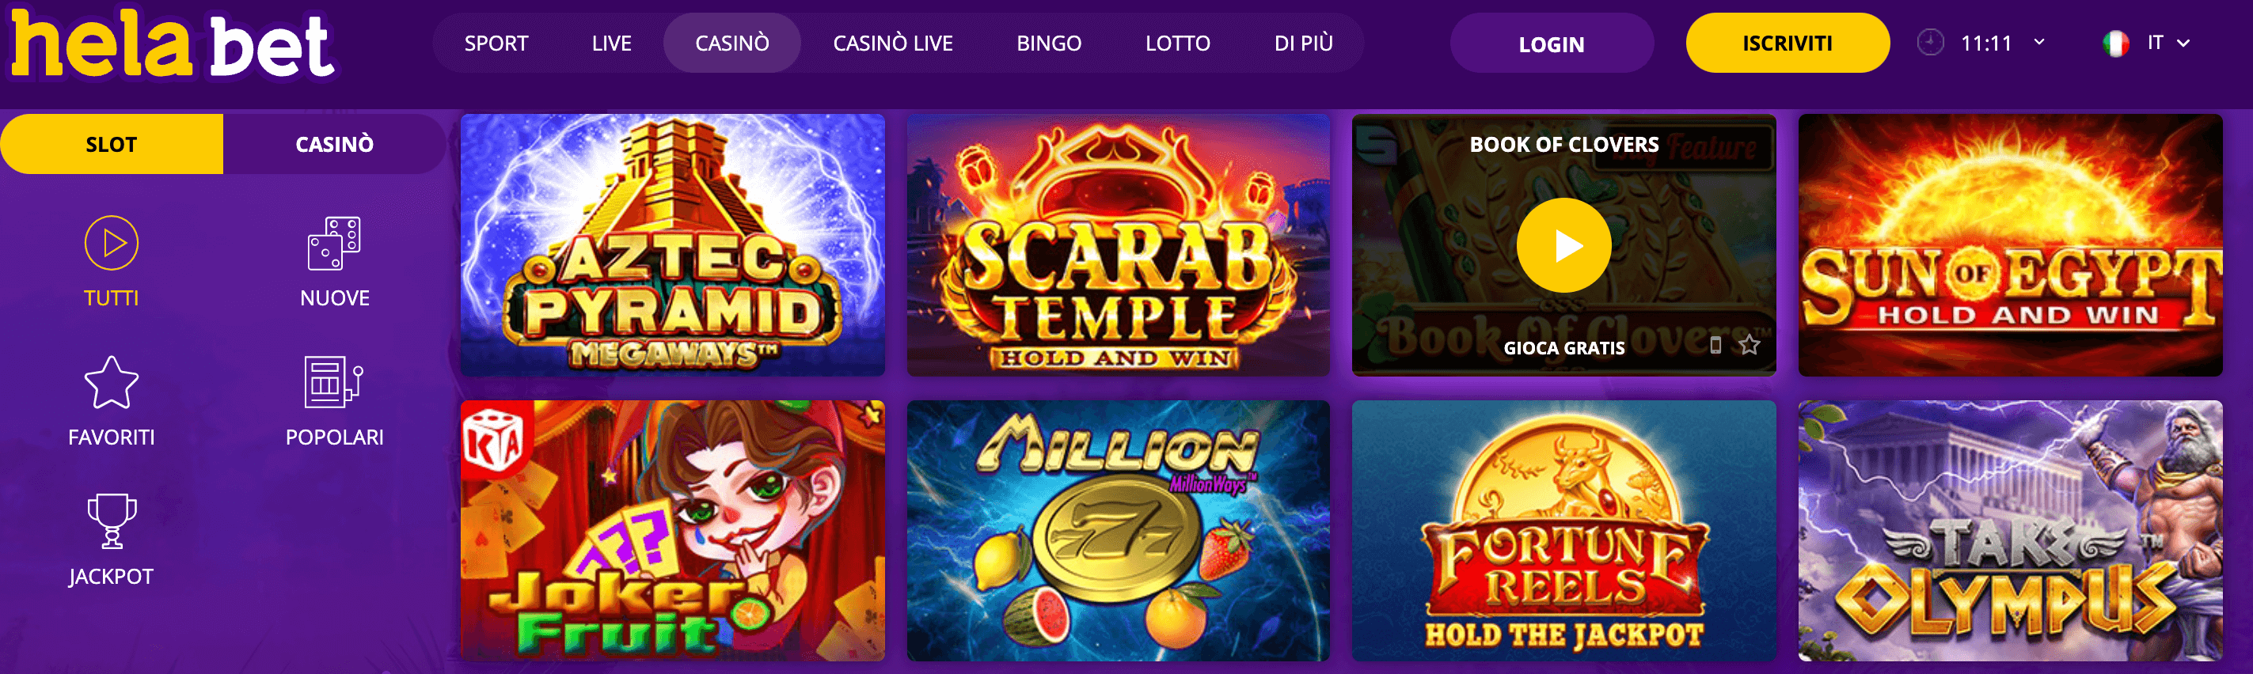Open the DI PIÙ menu
This screenshot has width=2253, height=674.
coord(1303,43)
